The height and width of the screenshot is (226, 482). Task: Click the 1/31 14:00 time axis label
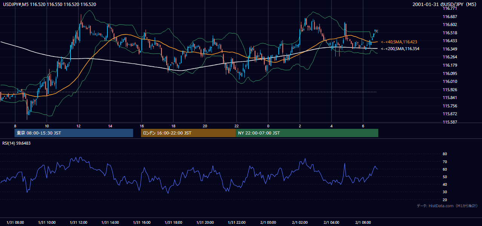[x=110, y=223]
